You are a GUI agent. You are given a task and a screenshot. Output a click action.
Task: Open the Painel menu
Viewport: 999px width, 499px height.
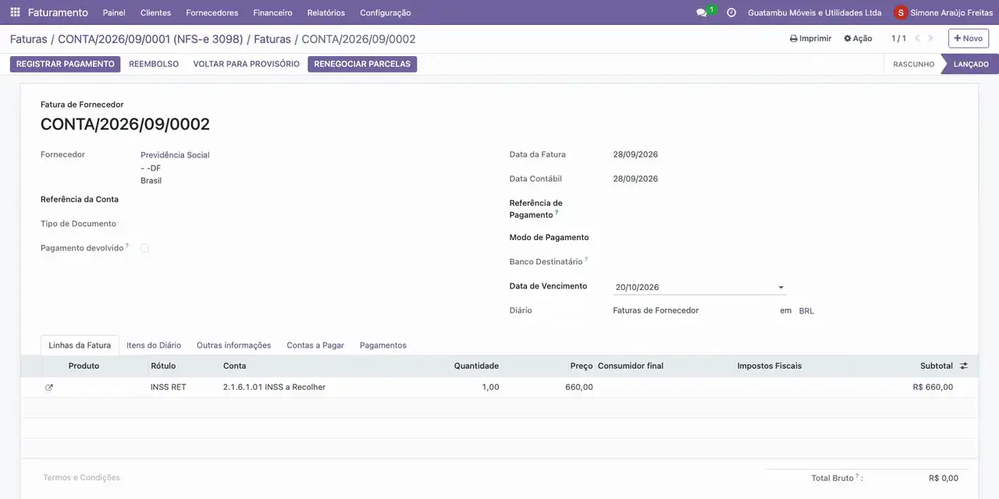pos(114,12)
